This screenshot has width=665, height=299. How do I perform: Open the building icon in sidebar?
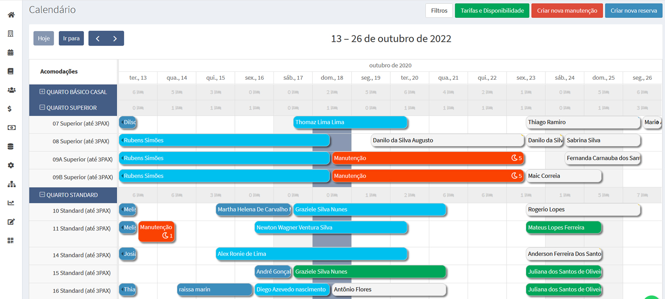point(11,34)
